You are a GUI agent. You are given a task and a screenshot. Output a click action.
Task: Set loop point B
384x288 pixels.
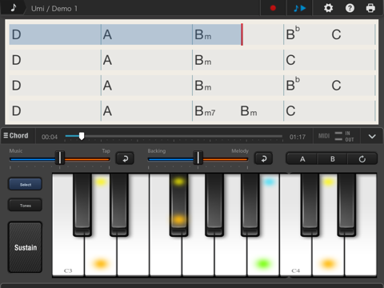point(333,159)
